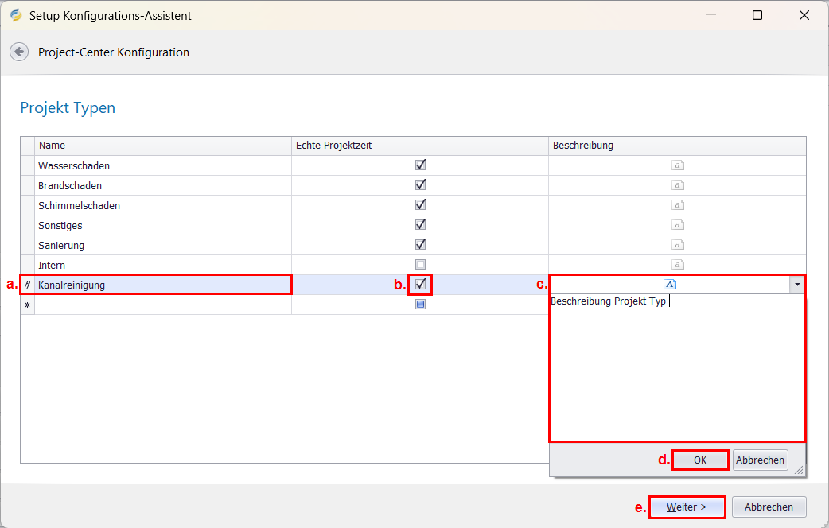This screenshot has width=829, height=528.
Task: Open description icon for Sanierung row
Action: pyautogui.click(x=678, y=245)
